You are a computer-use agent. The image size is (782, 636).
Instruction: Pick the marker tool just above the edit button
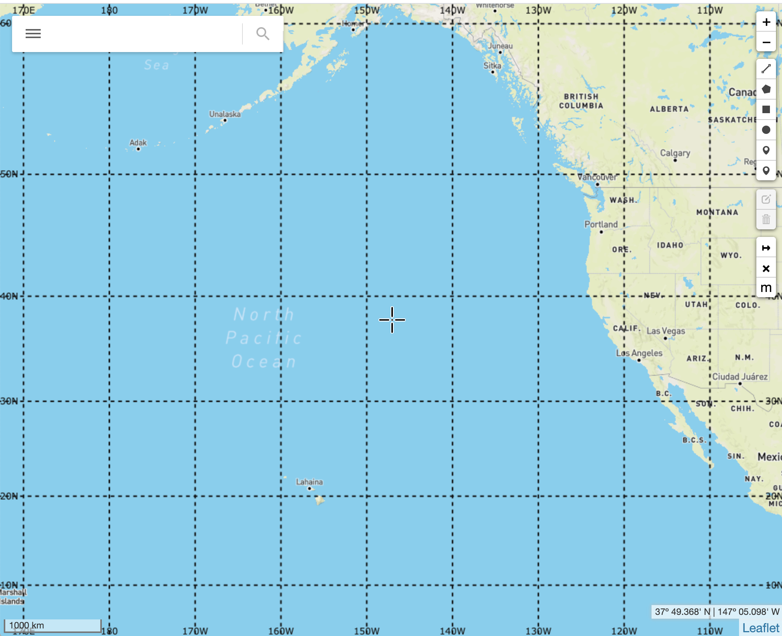coord(766,171)
